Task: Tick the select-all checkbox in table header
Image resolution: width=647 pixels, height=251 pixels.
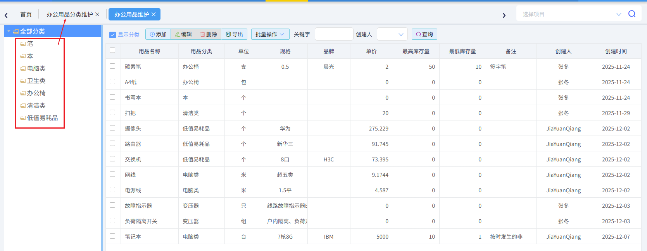Action: click(x=112, y=50)
